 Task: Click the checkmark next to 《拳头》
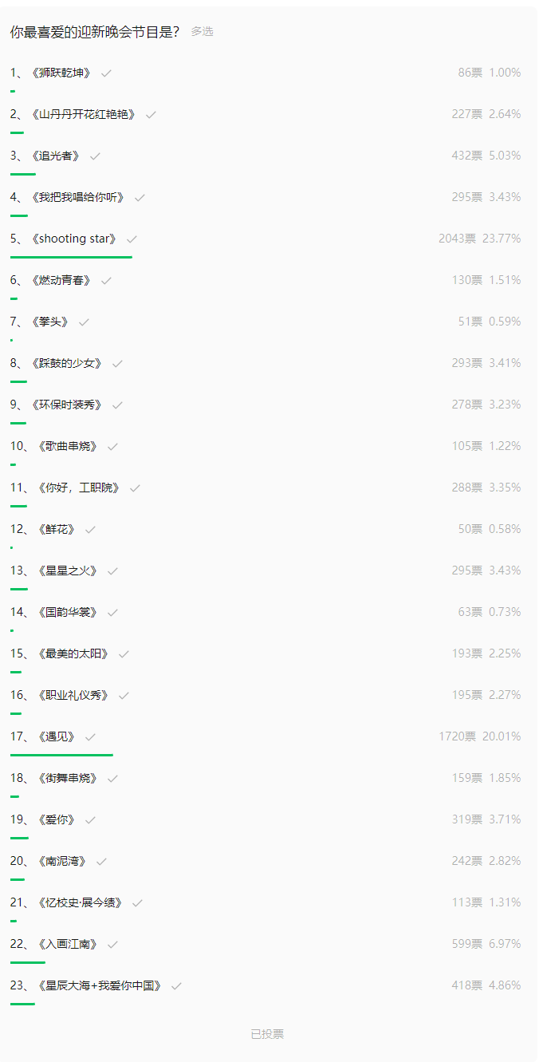click(85, 322)
